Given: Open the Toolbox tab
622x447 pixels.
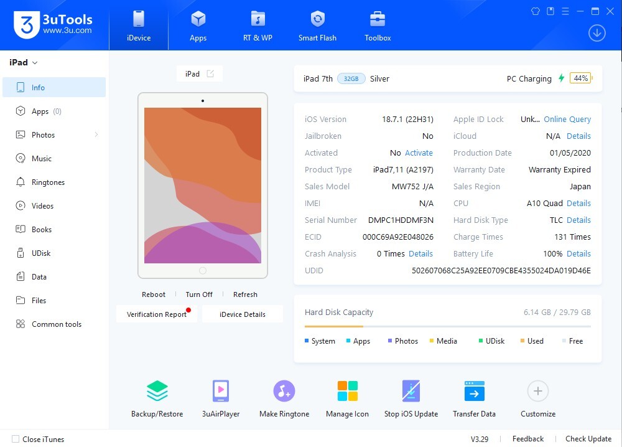Looking at the screenshot, I should pos(378,26).
